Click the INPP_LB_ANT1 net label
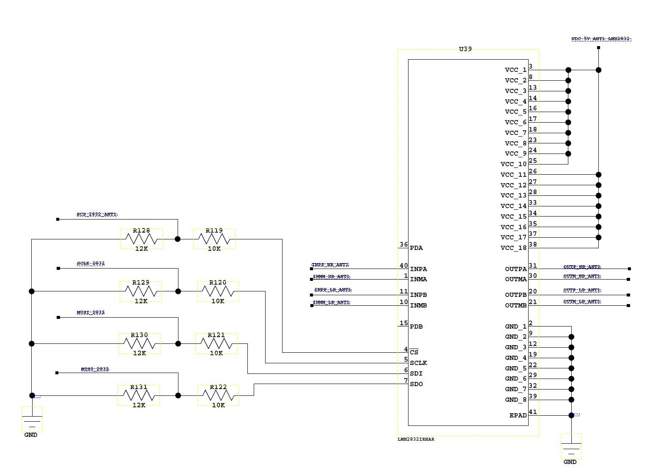The height and width of the screenshot is (472, 647). (333, 290)
